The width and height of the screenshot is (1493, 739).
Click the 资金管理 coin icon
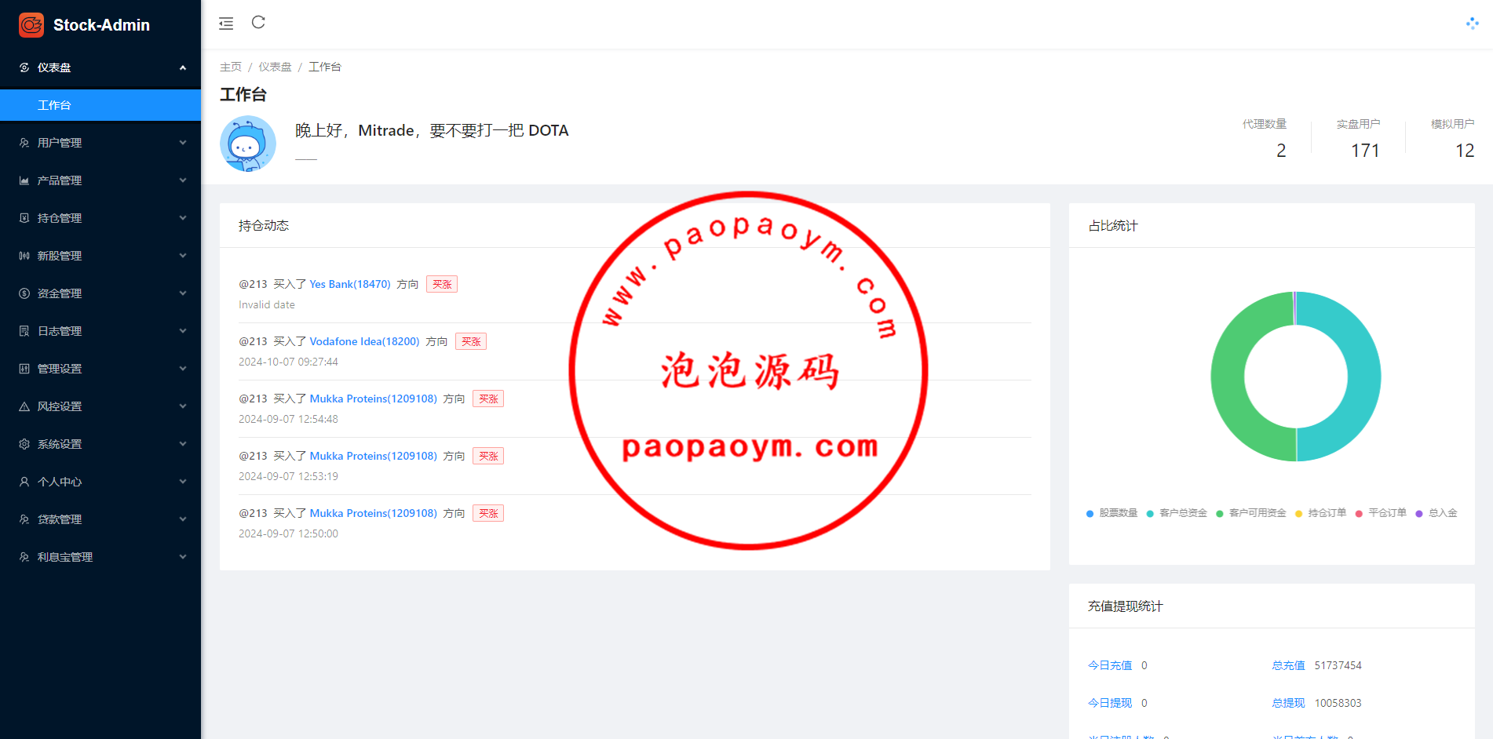[24, 293]
